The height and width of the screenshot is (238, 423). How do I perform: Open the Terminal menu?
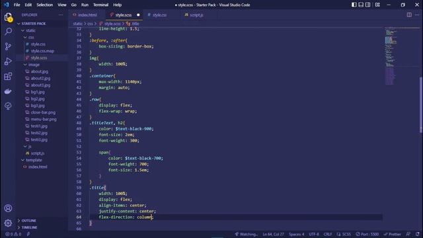tap(100, 5)
